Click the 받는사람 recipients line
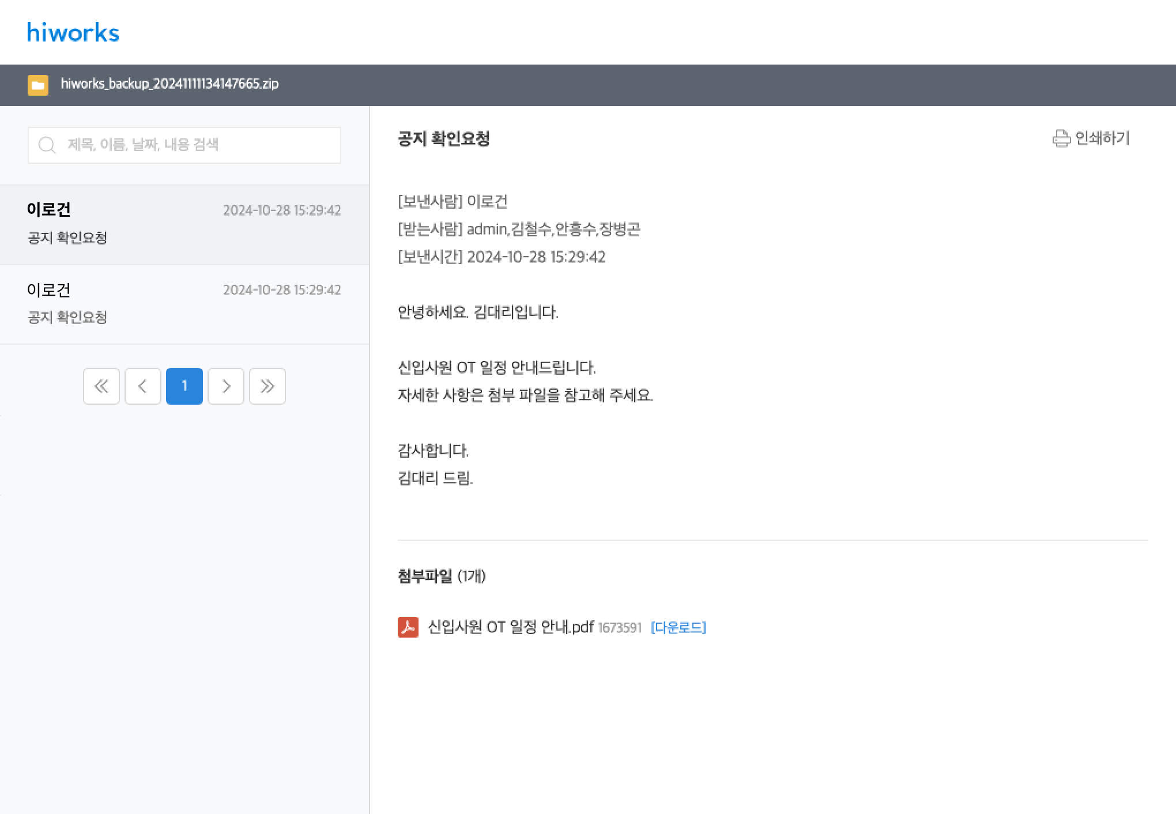1176x814 pixels. pyautogui.click(x=519, y=229)
